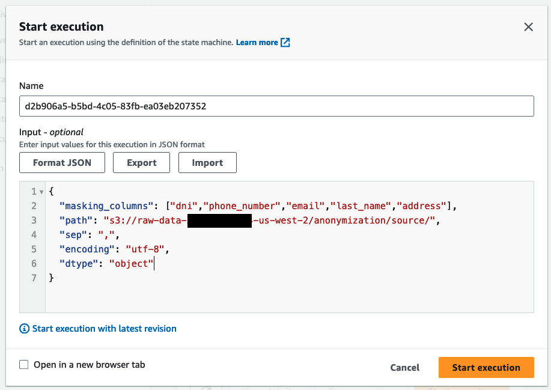
Task: Cancel the execution dialog
Action: [405, 368]
